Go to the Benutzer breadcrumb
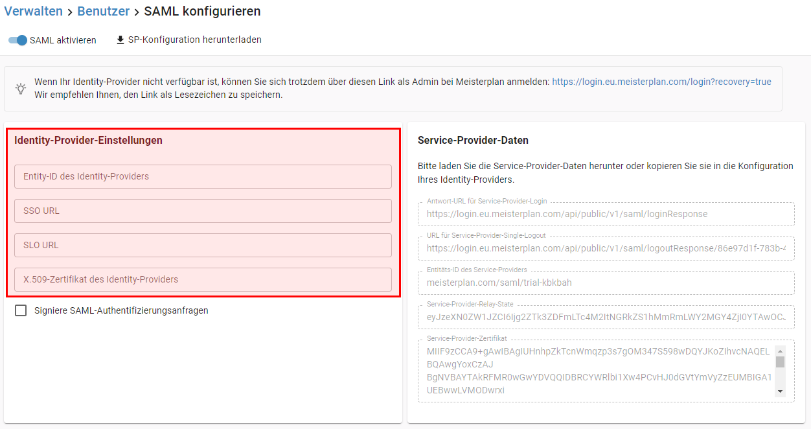 [104, 11]
